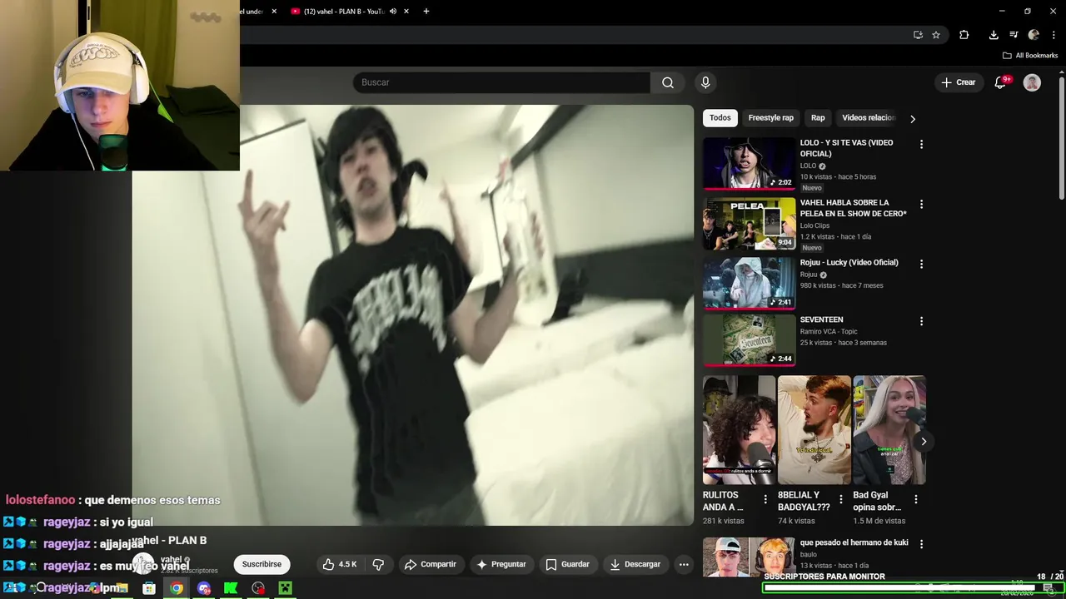Dislike the video
1066x599 pixels.
pos(378,564)
